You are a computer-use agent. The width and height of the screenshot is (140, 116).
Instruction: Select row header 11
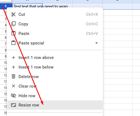4,69
